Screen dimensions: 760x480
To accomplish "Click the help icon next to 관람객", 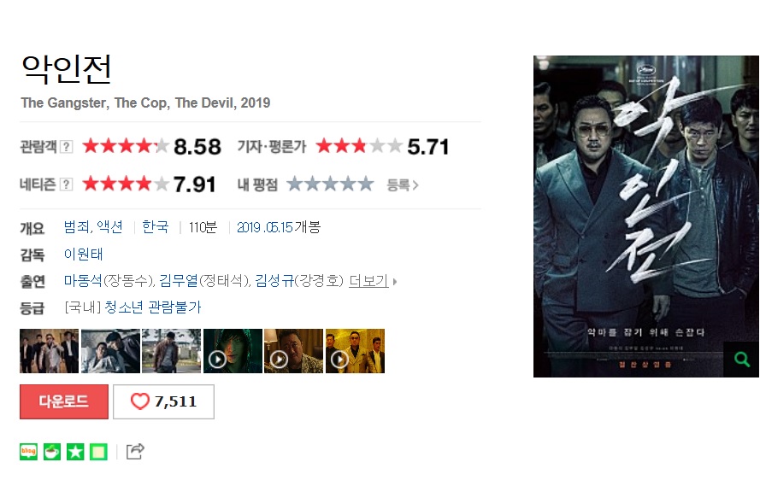I will pos(67,147).
